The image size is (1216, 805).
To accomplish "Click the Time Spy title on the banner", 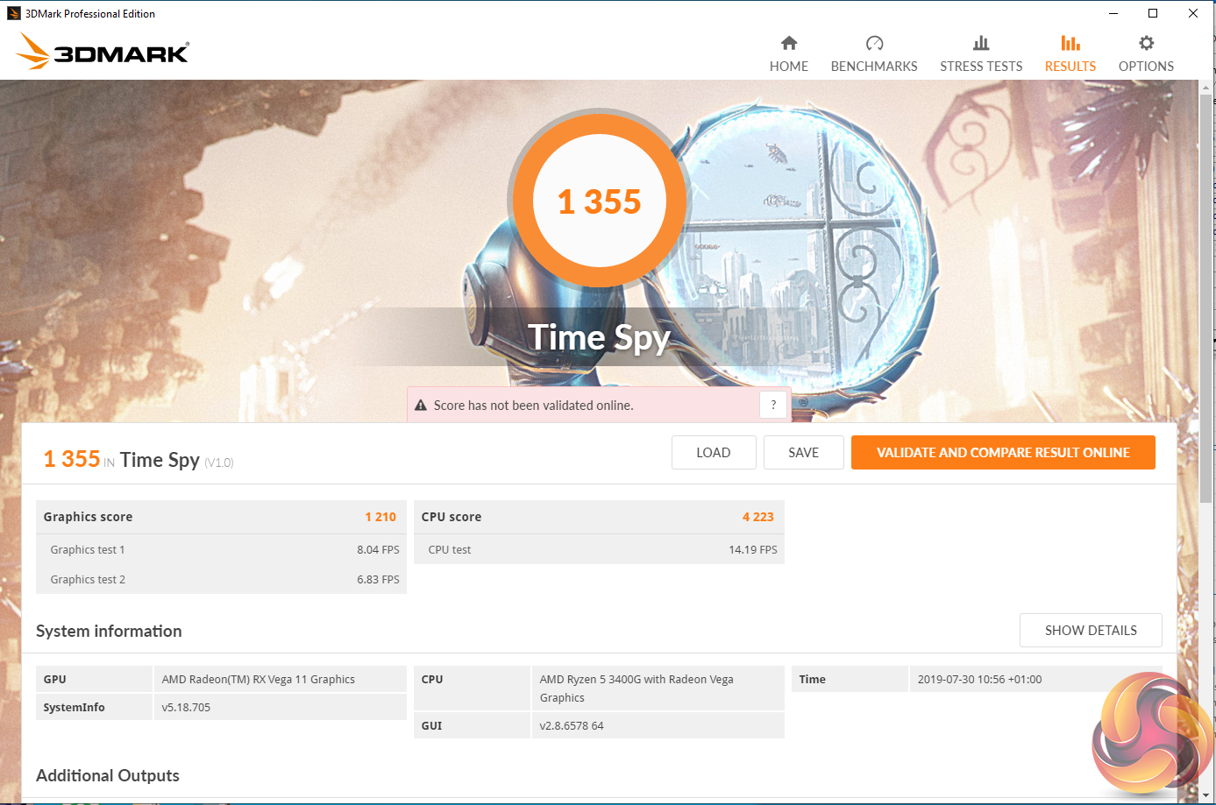I will (x=600, y=338).
